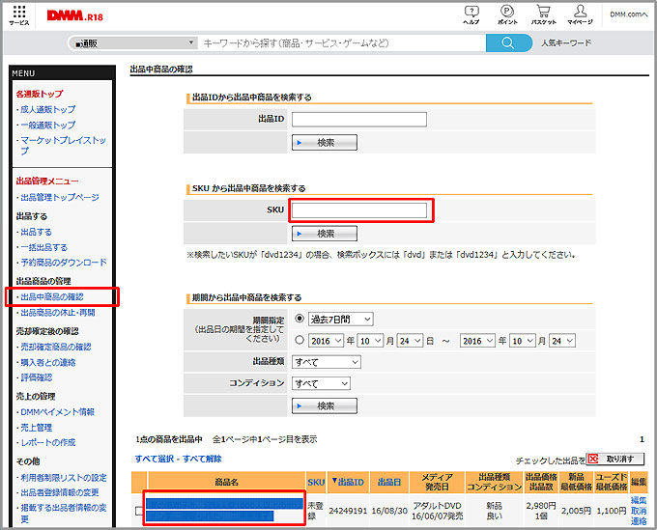This screenshot has height=530, width=657.
Task: Click the blue magnifier search button
Action: point(508,42)
